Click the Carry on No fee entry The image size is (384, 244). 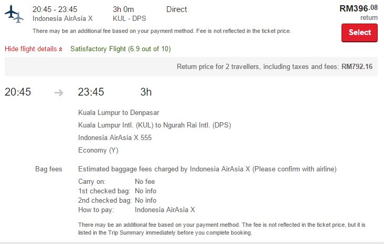[x=116, y=181]
